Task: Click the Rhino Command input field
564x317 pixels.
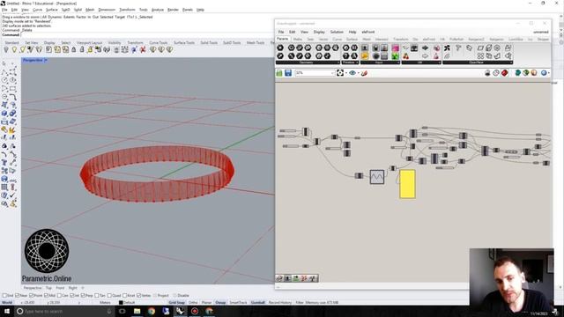Action: pos(147,35)
